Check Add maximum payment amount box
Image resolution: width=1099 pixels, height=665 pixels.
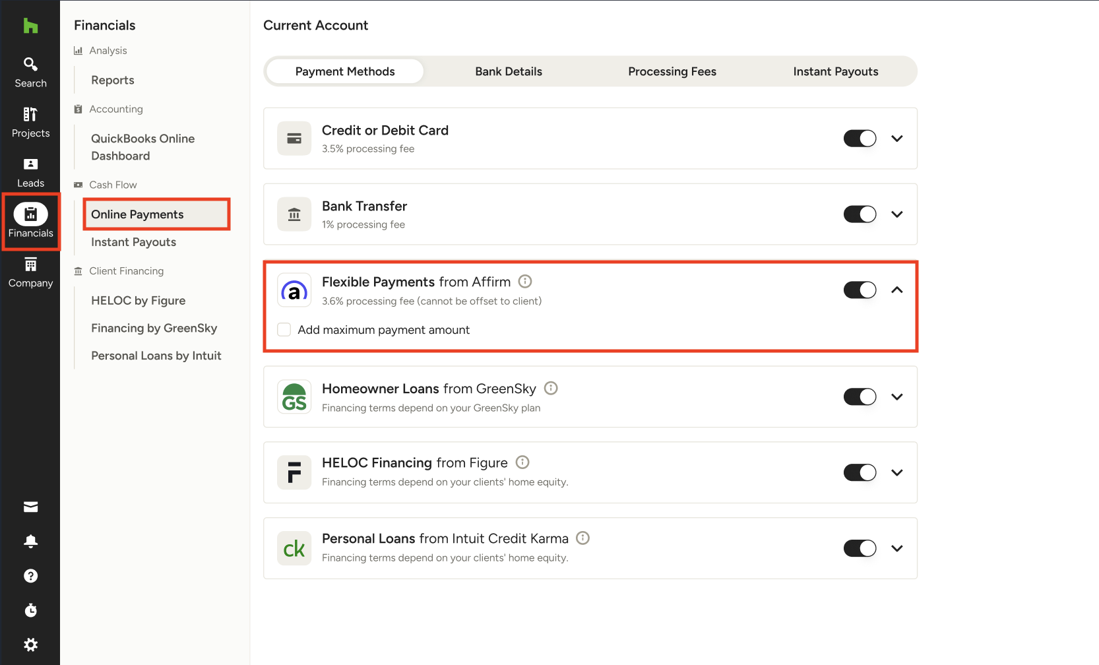click(284, 330)
